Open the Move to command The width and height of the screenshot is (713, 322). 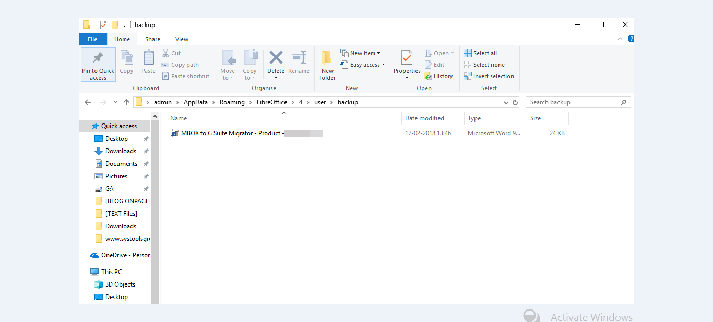228,65
